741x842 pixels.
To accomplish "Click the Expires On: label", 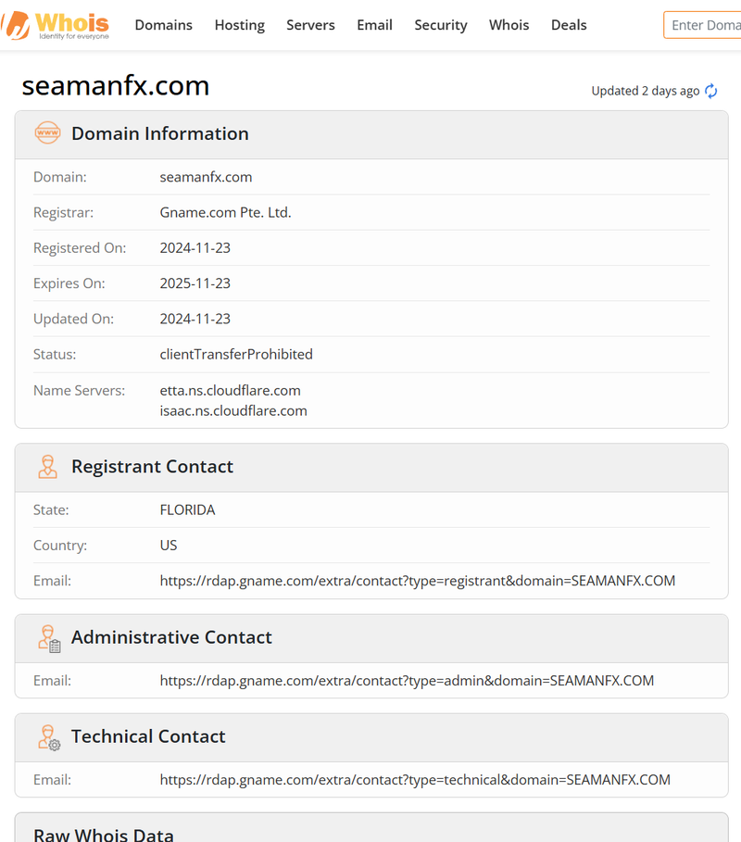I will (69, 283).
